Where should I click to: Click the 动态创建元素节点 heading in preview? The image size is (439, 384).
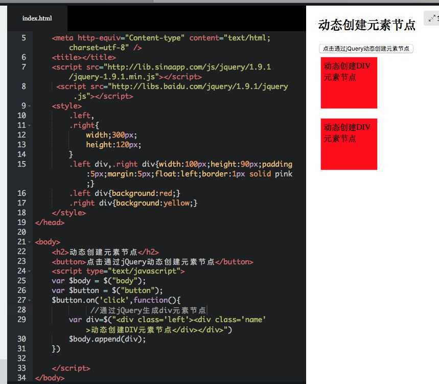point(366,25)
